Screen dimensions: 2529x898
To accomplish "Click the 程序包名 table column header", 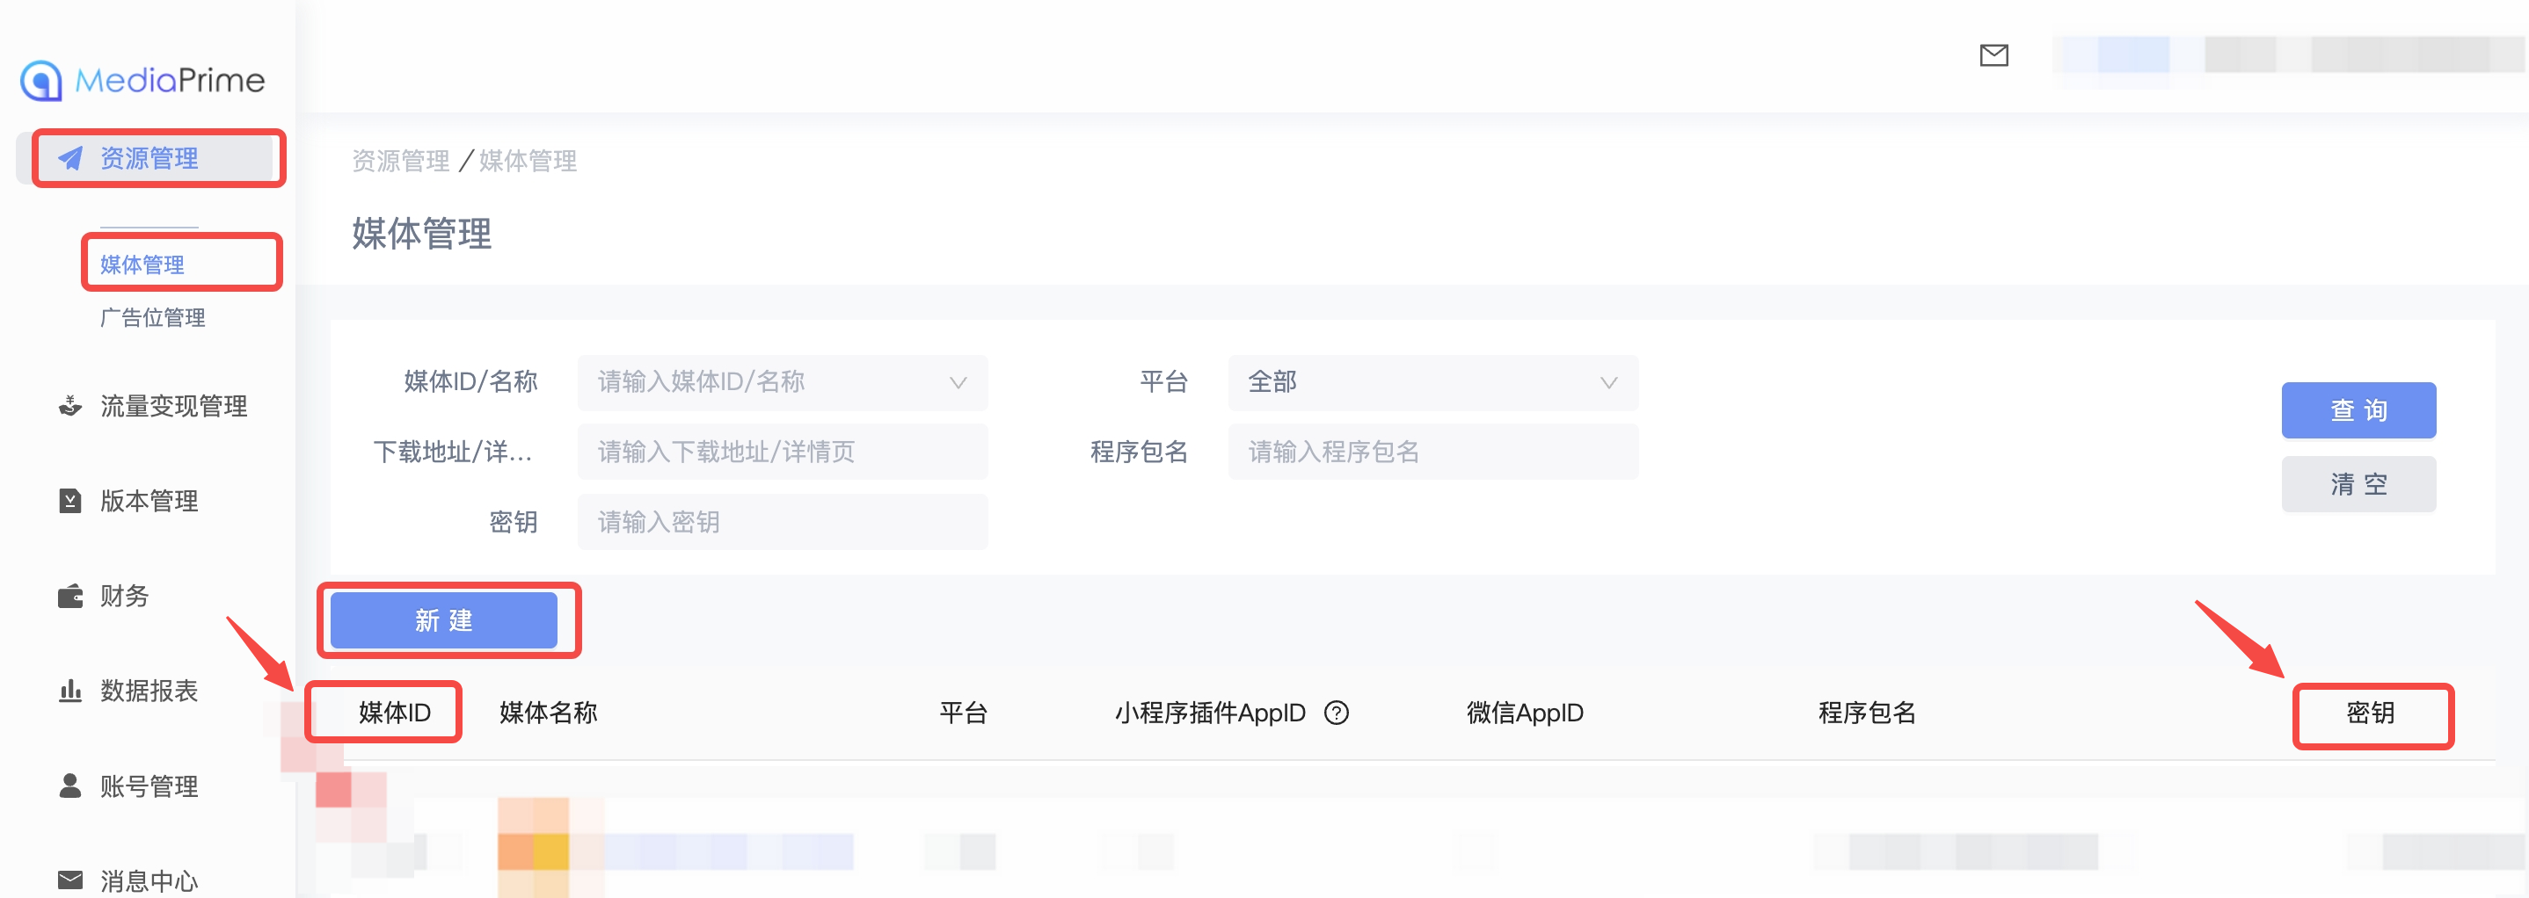I will pos(1866,713).
